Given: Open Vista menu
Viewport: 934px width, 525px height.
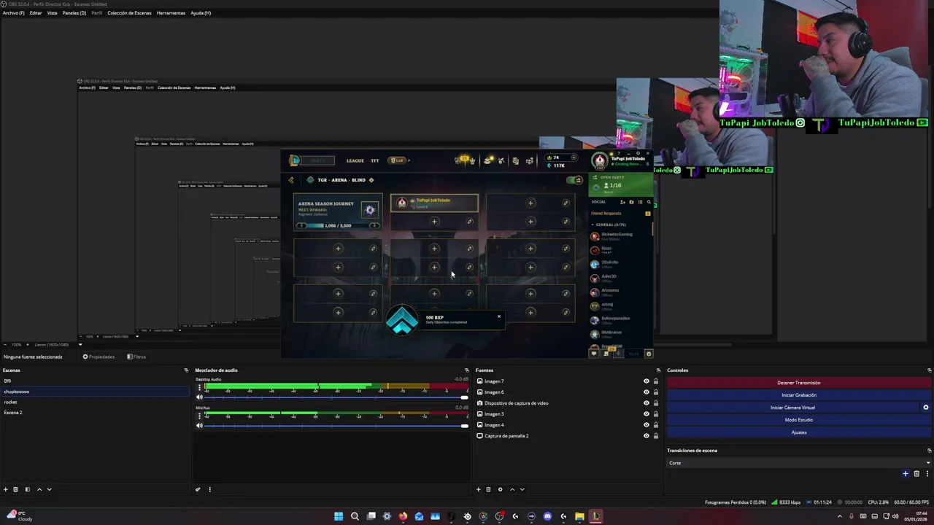Looking at the screenshot, I should click(52, 13).
